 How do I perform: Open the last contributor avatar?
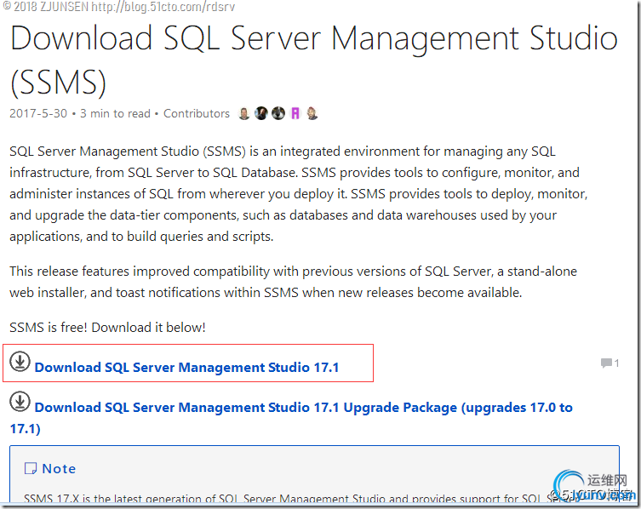coord(312,113)
